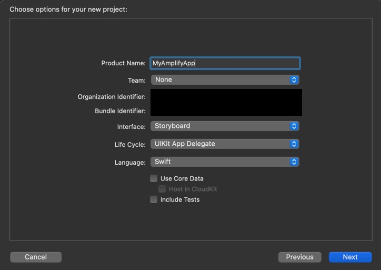The width and height of the screenshot is (381, 270).
Task: Click the blue chevron icon beside Storyboard
Action: click(294, 126)
